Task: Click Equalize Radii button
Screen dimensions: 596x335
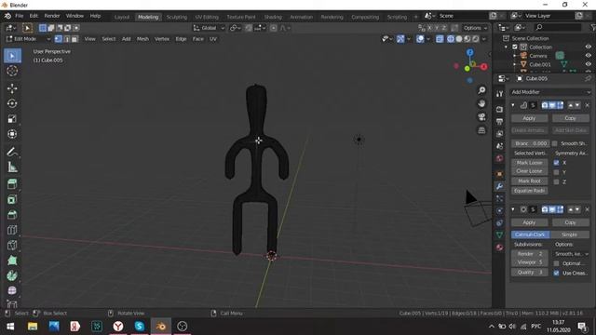Action: point(529,191)
